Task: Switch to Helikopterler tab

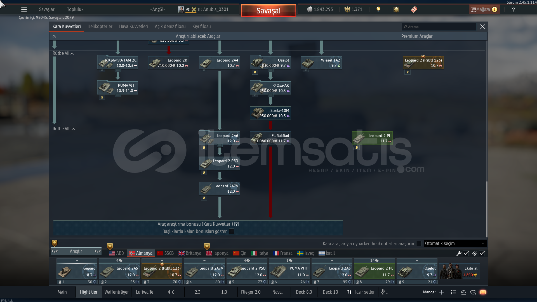Action: pos(100,27)
